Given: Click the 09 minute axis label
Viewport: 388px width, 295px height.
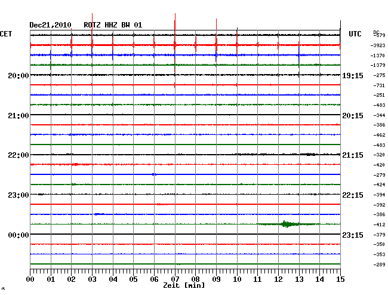Looking at the screenshot, I should pos(216,279).
